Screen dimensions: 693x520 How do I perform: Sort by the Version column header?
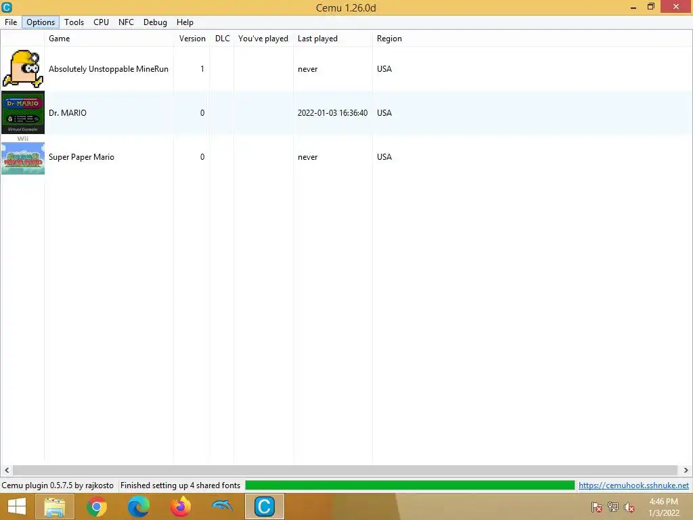(x=192, y=39)
